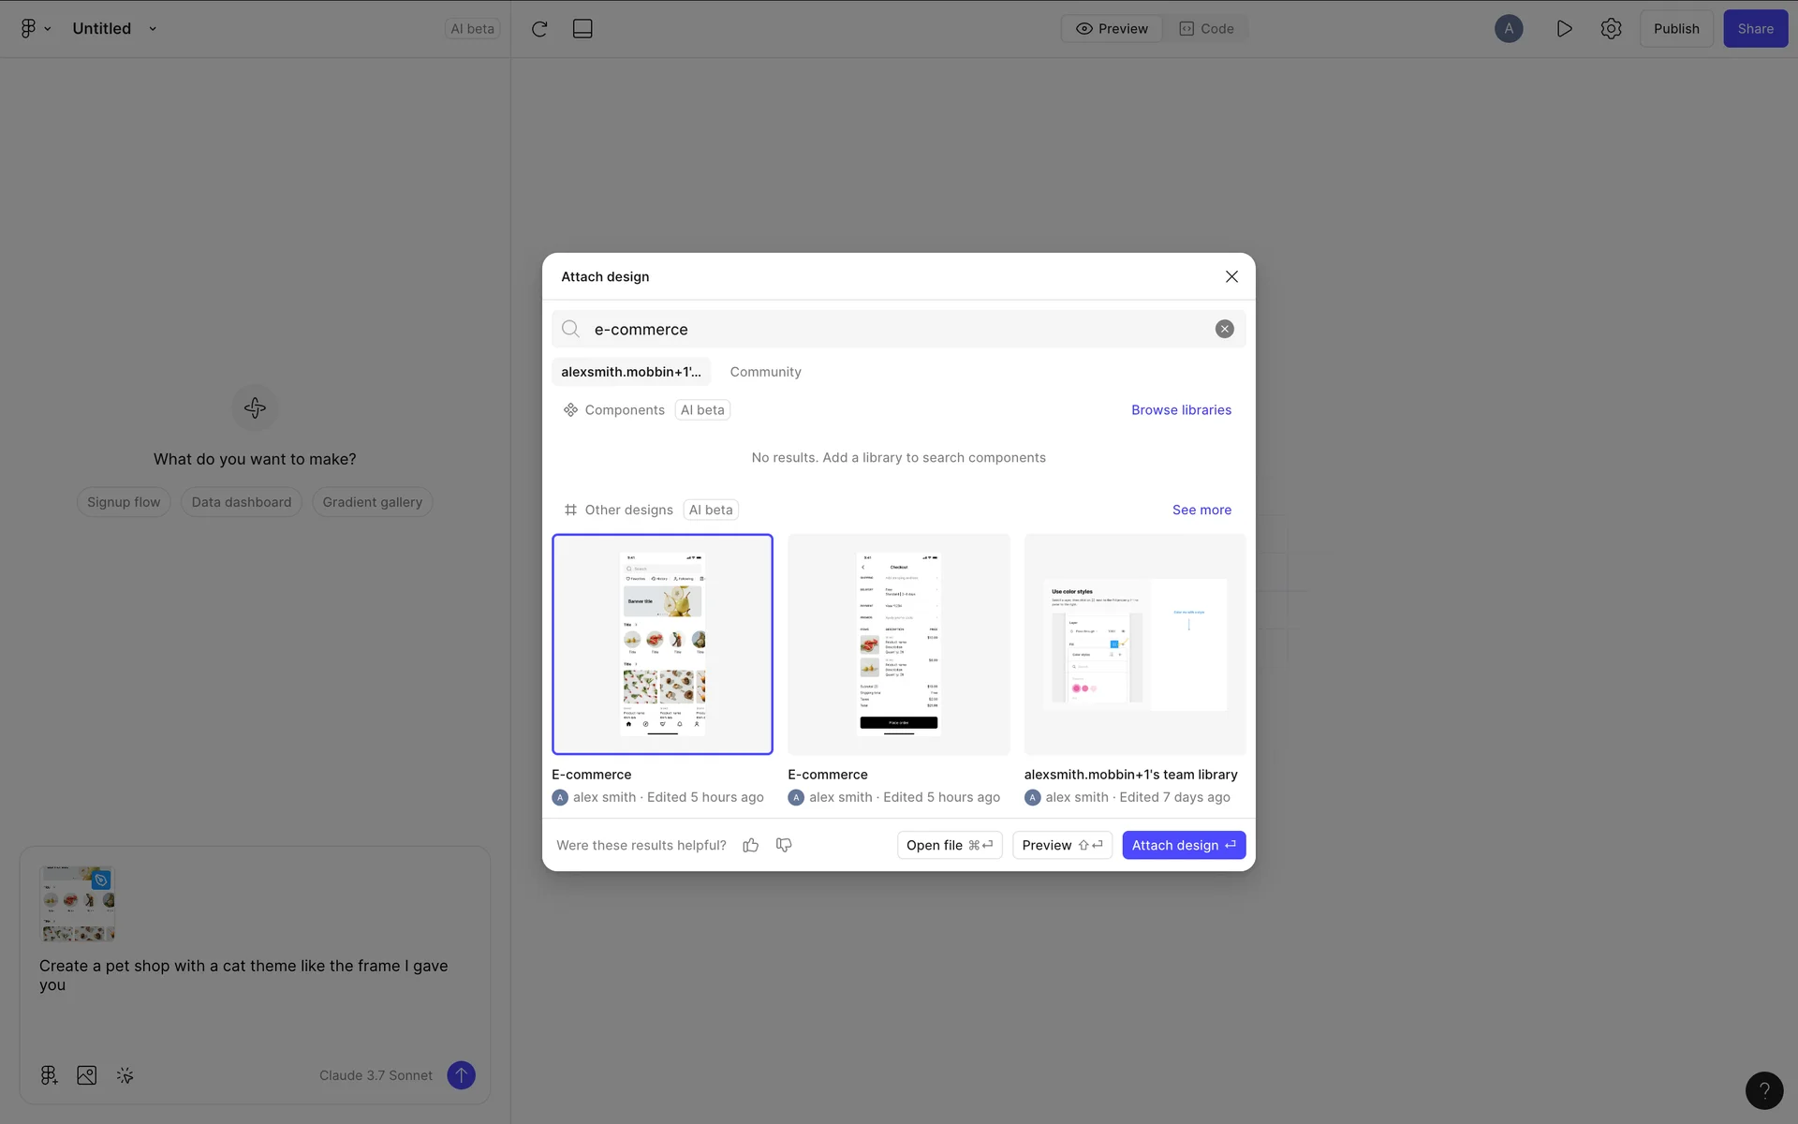Expand the Untitled file name dropdown
Screen dimensions: 1798x1124
[x=153, y=29]
